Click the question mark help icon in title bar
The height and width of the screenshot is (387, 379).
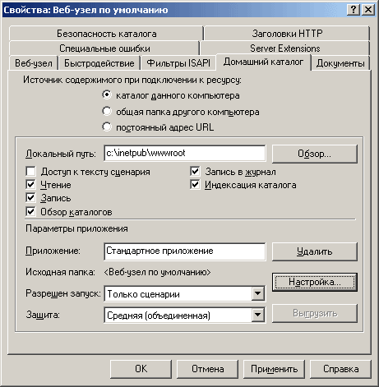point(354,10)
